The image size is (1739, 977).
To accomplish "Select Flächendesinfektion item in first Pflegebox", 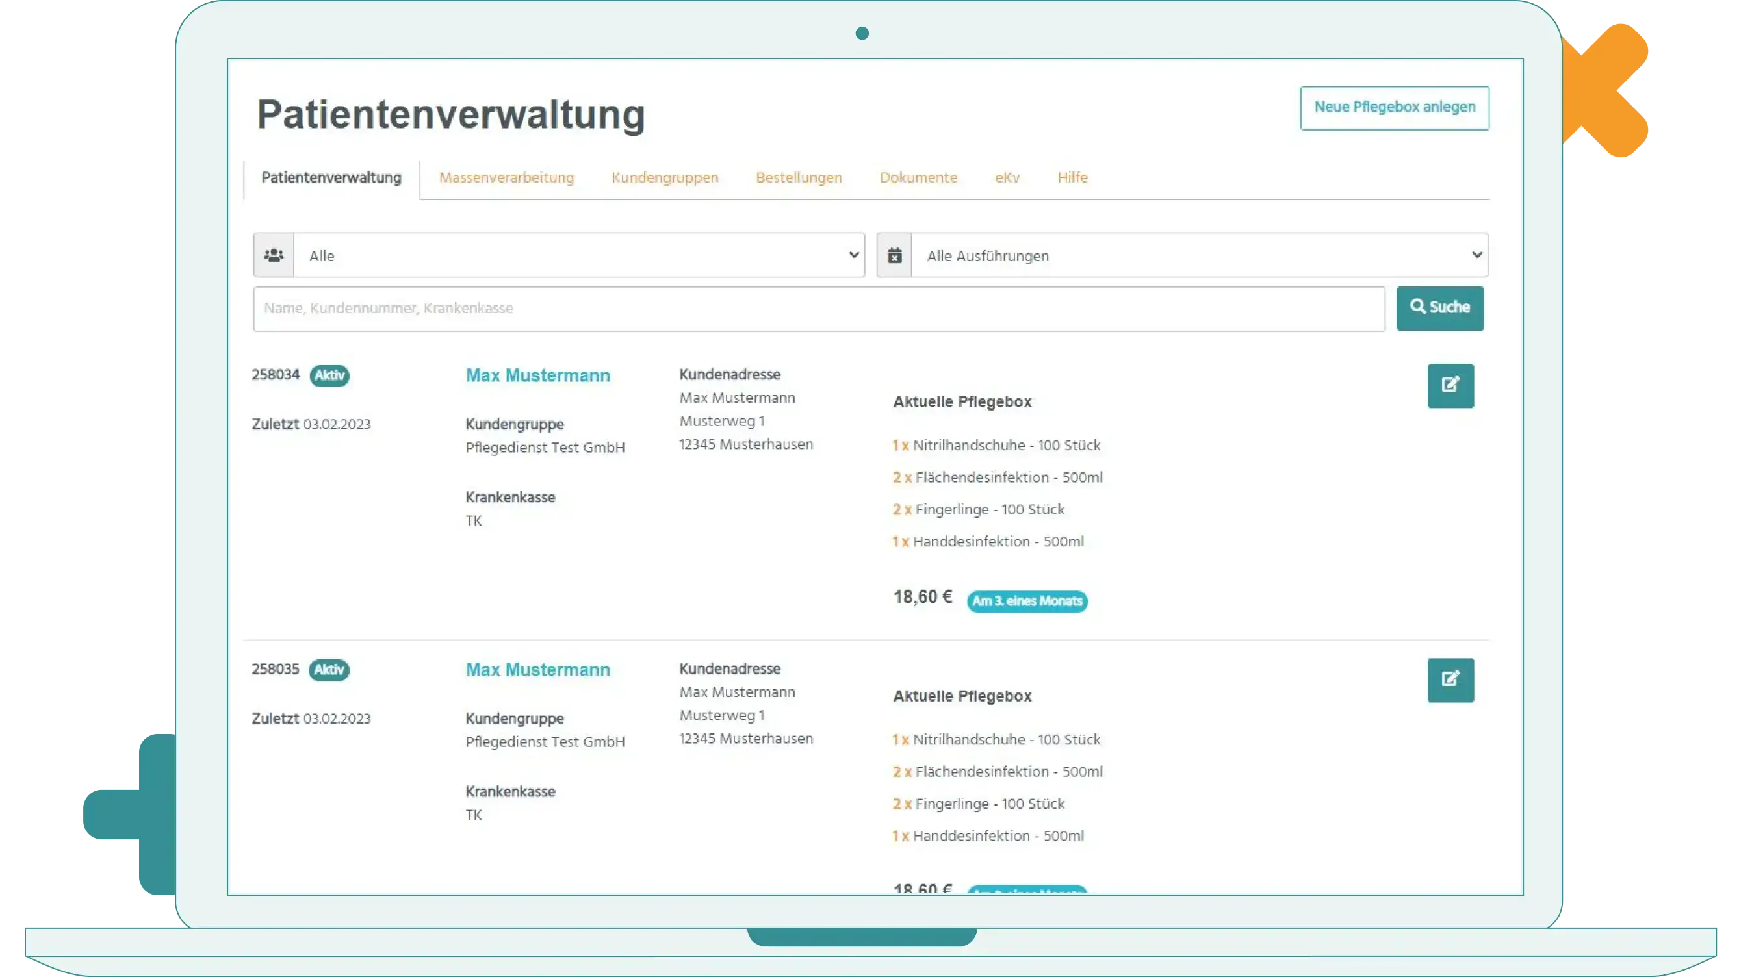I will click(997, 477).
